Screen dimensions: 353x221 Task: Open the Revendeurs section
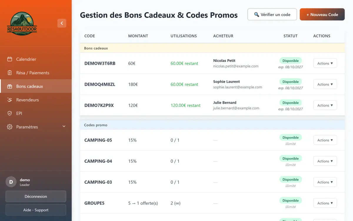point(36,100)
